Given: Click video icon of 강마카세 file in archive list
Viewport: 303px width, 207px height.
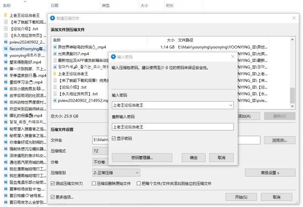Looking at the screenshot, I should point(55,67).
